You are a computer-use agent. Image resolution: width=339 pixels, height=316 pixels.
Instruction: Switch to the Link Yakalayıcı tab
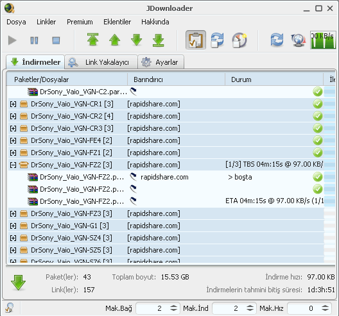point(101,62)
